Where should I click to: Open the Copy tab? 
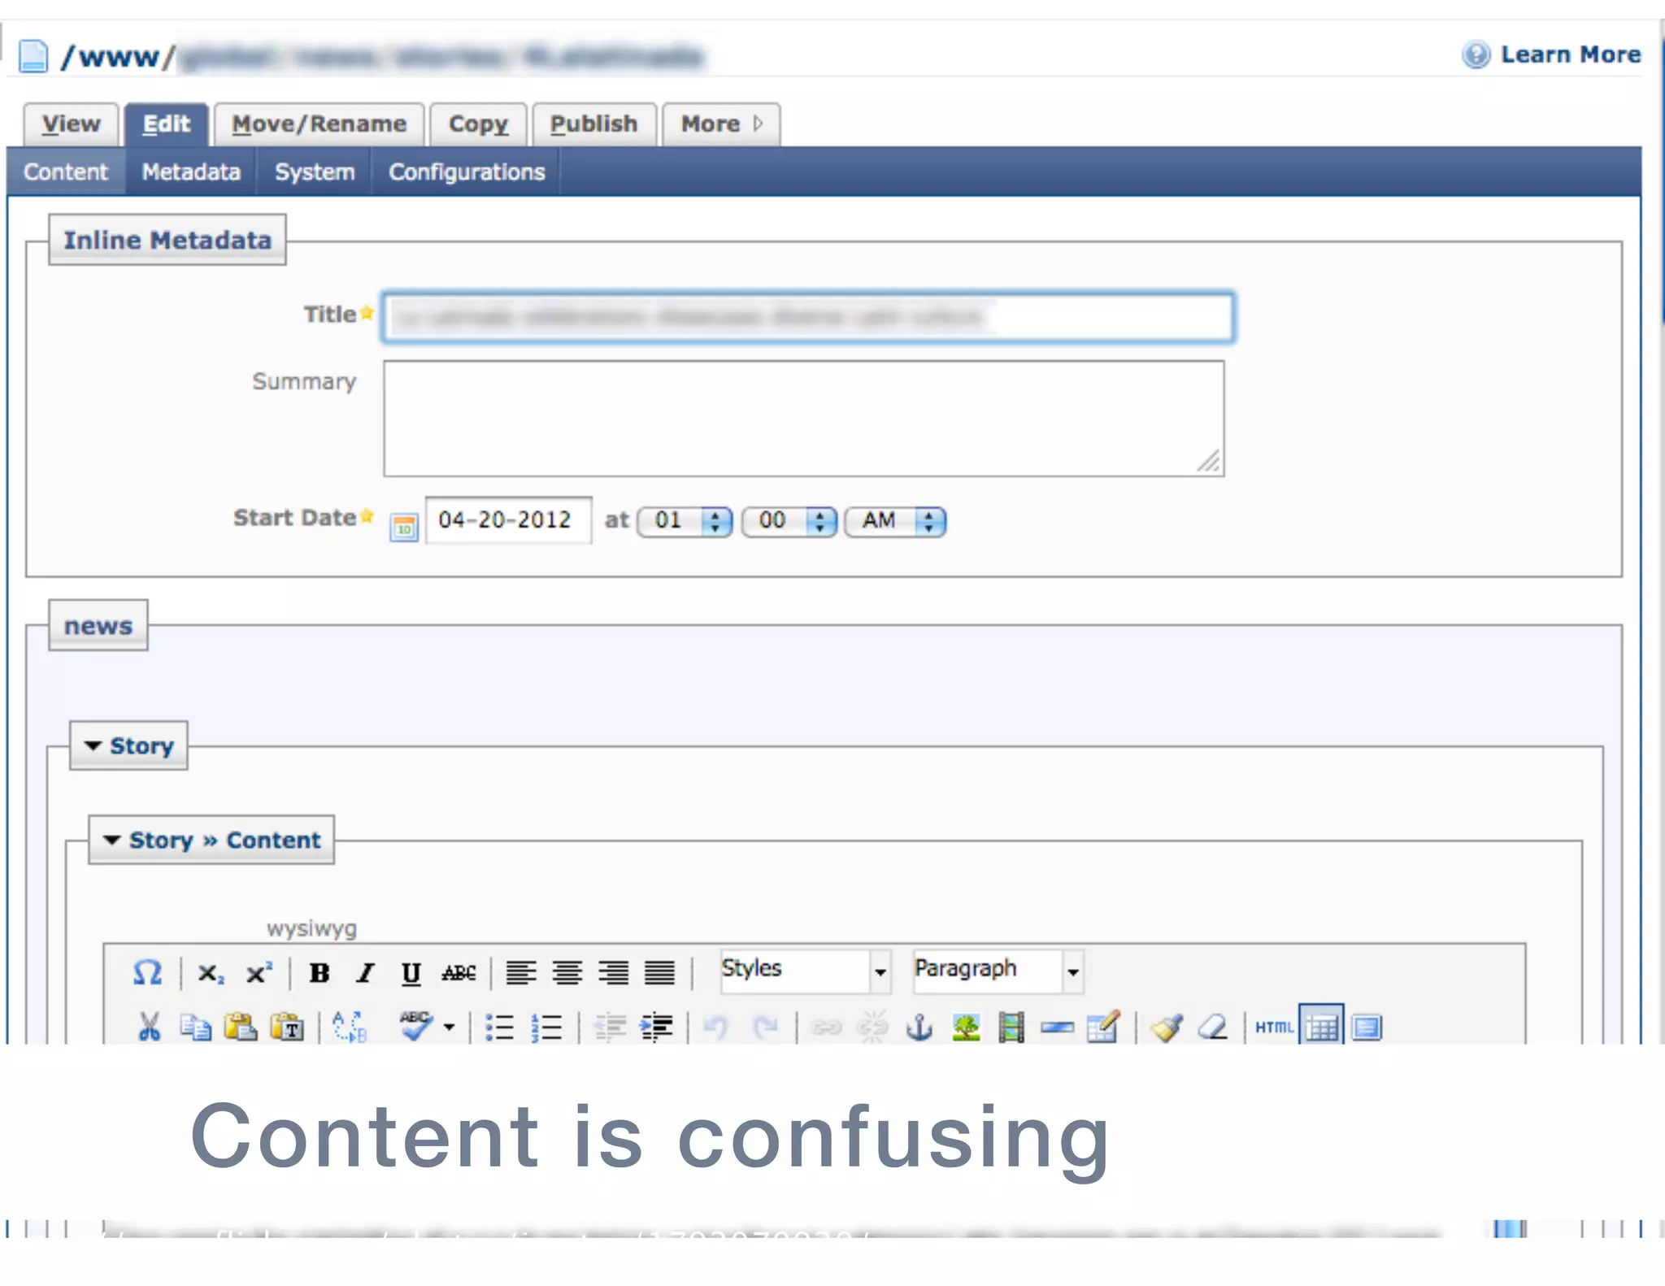478,124
